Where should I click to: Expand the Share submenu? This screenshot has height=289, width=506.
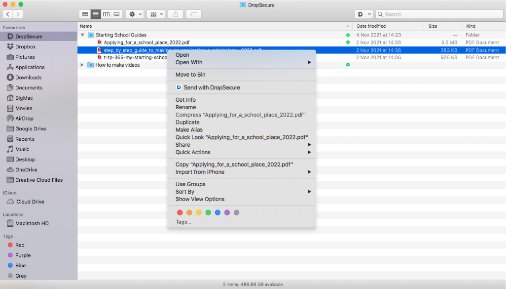pyautogui.click(x=241, y=145)
